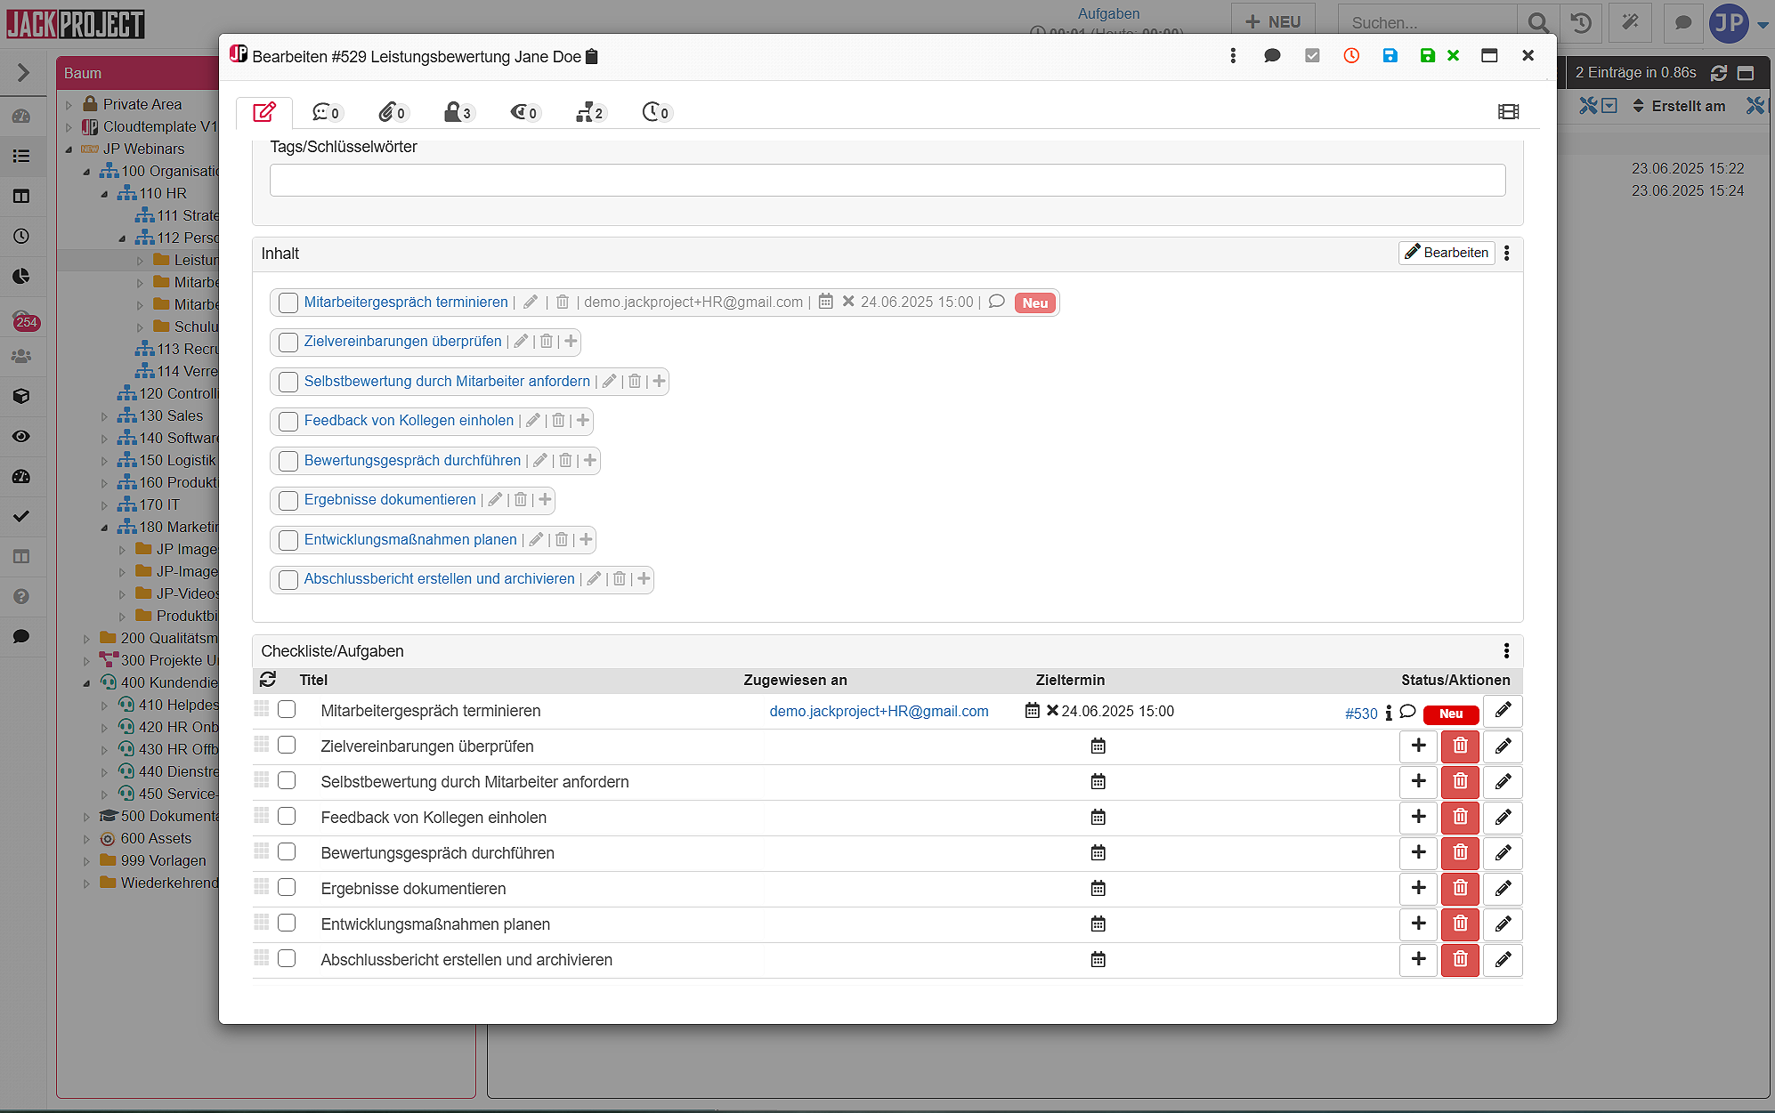Check Mitarbeitergespräch terminieren in Inhalt

288,302
